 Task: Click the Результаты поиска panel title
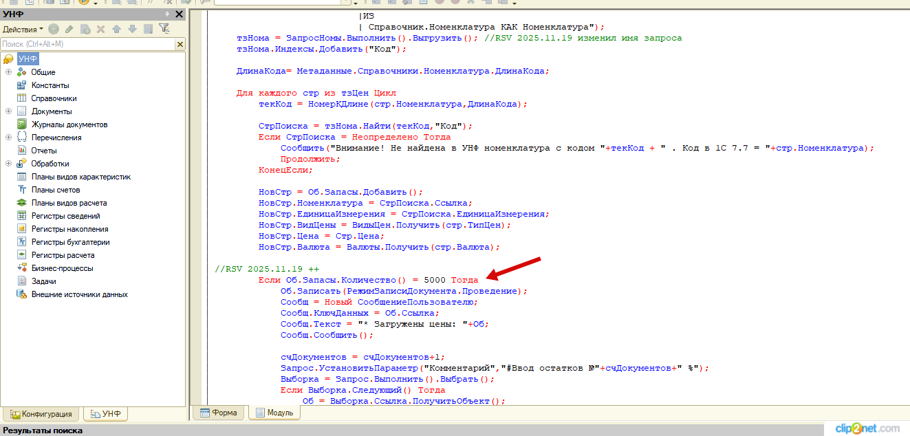pyautogui.click(x=43, y=430)
